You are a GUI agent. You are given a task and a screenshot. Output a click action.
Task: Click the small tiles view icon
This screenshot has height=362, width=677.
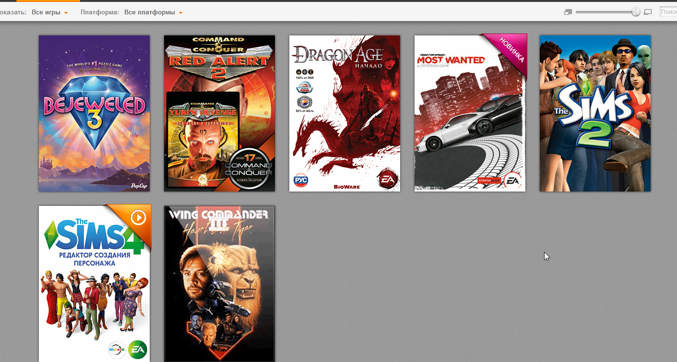pos(568,12)
